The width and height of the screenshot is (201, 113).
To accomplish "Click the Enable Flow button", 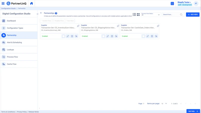I will [x=46, y=21].
